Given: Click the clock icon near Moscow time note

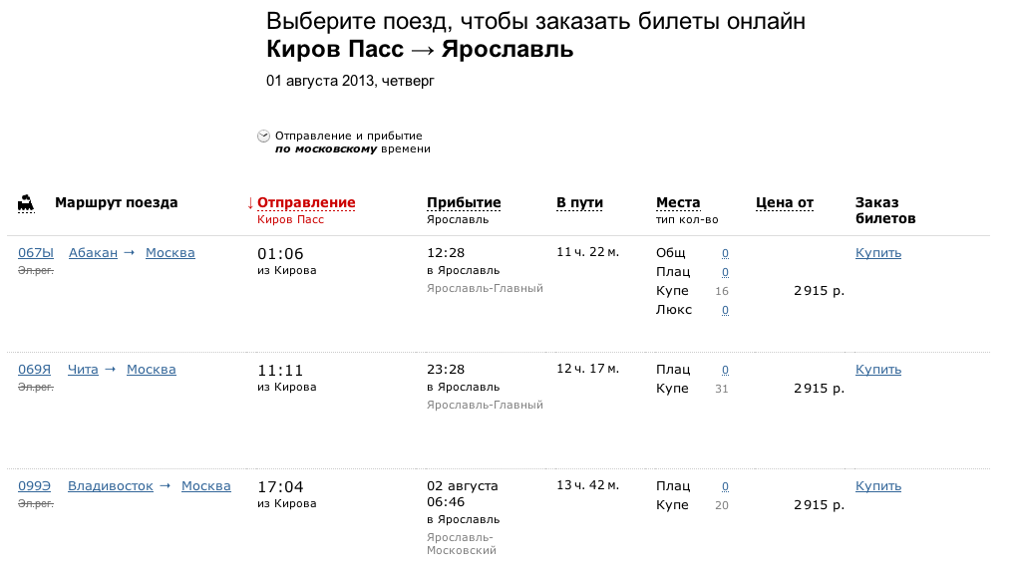Looking at the screenshot, I should pos(263,136).
